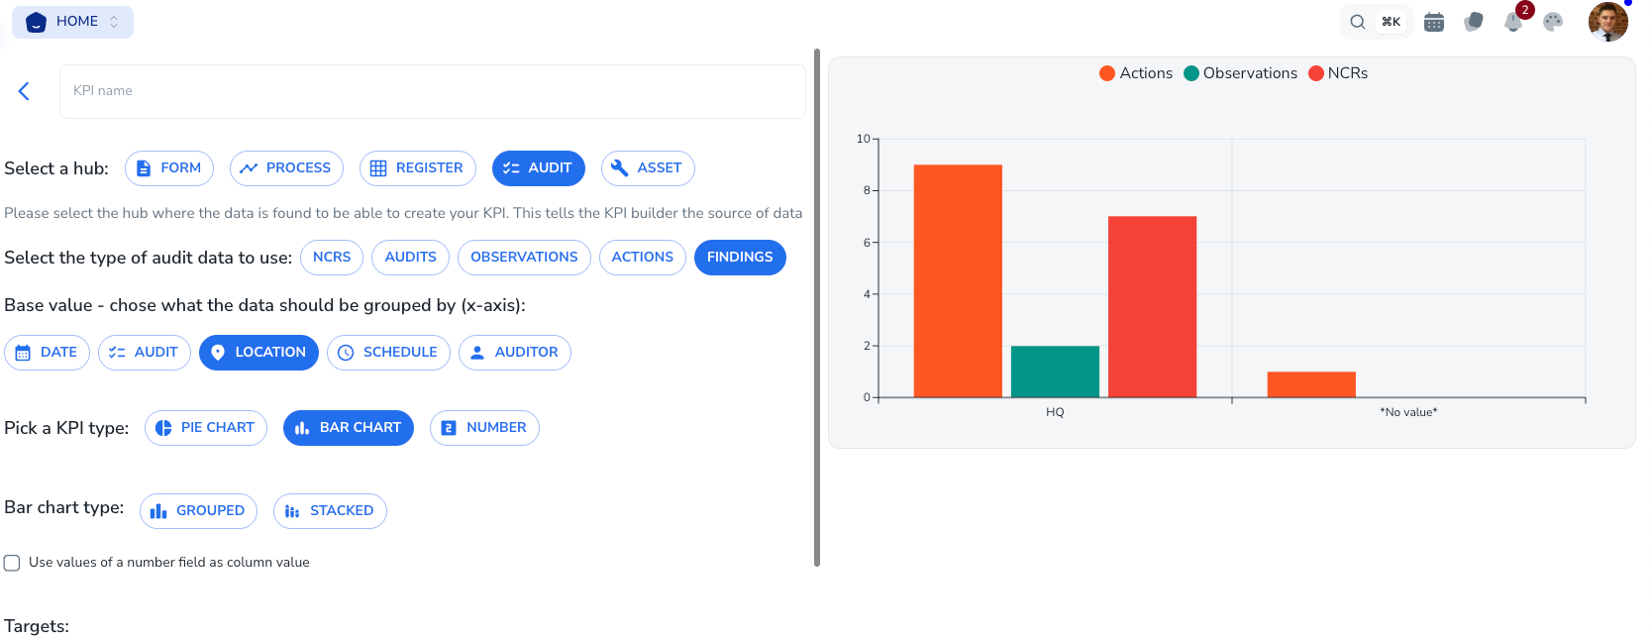Open the chat messages icon
This screenshot has height=639, width=1652.
coord(1474,22)
